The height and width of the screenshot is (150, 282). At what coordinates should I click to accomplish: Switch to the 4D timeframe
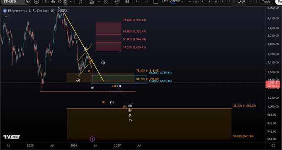tap(60, 2)
